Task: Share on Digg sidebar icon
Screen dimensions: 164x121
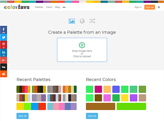Action: (x=4, y=67)
